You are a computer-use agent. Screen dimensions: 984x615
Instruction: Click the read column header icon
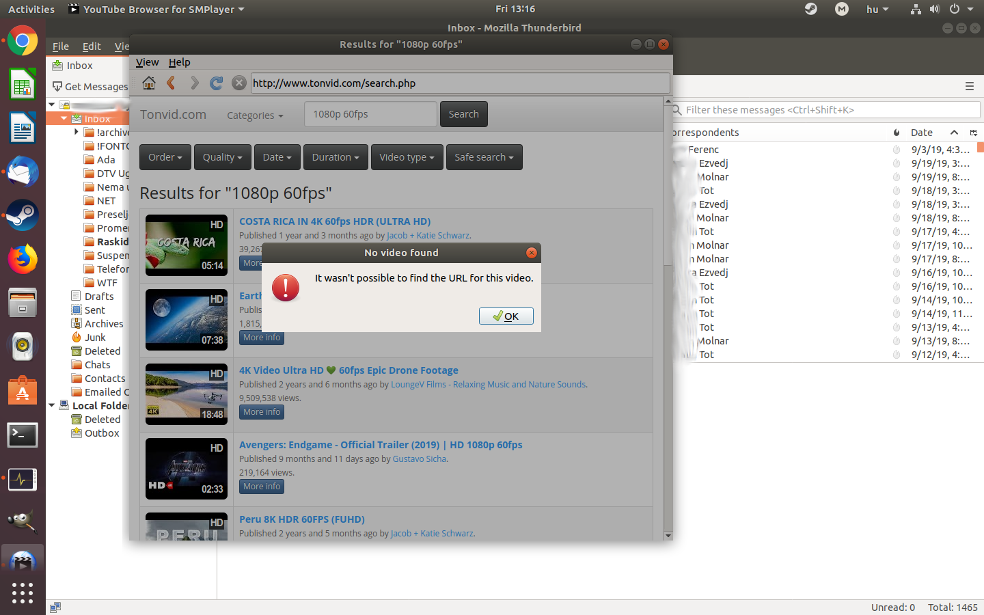[x=897, y=133]
